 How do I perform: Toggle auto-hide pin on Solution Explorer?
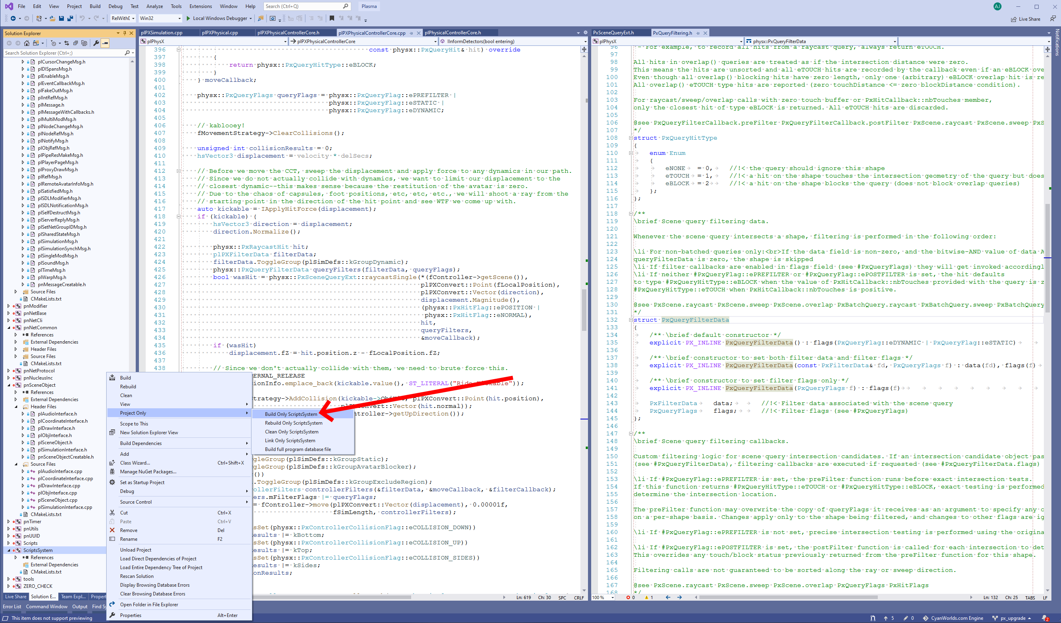tap(125, 33)
